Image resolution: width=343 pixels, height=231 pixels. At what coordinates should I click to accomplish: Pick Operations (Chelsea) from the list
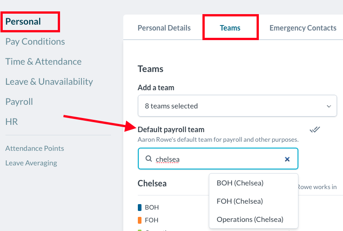coord(250,219)
